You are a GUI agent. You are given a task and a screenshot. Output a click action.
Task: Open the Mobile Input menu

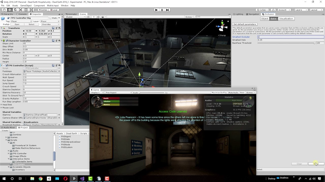[53, 5]
